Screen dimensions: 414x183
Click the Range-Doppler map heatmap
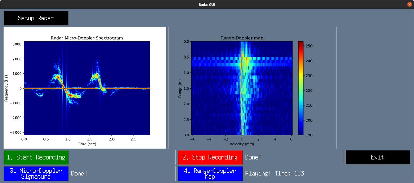[x=242, y=88]
